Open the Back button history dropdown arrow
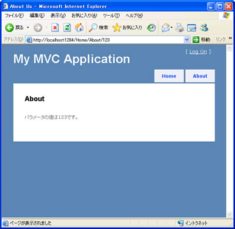Viewport: 235px width, 229px height. click(28, 28)
